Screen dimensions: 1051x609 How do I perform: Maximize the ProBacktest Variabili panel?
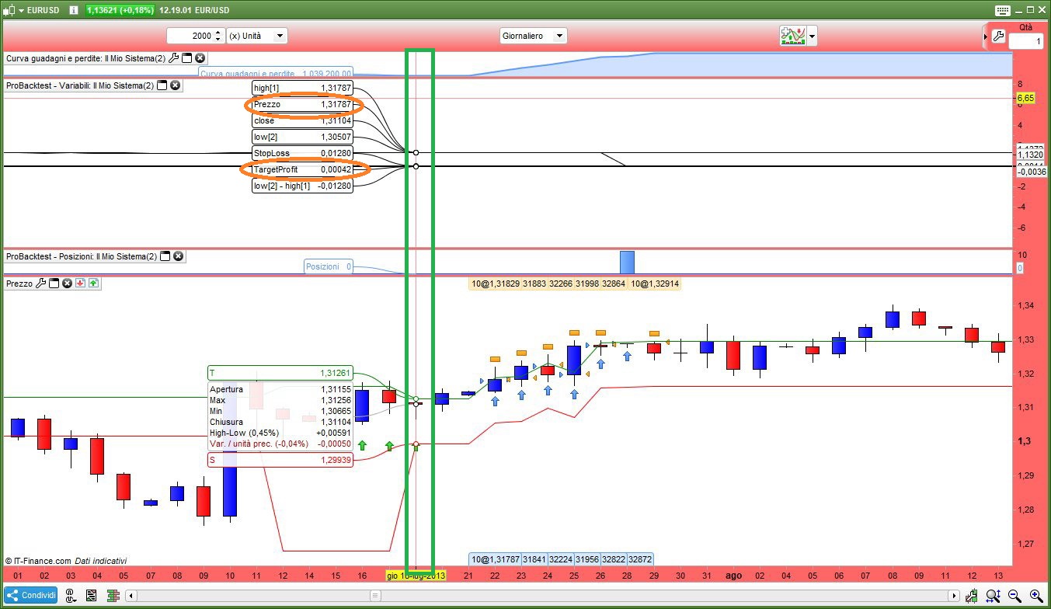coord(162,85)
